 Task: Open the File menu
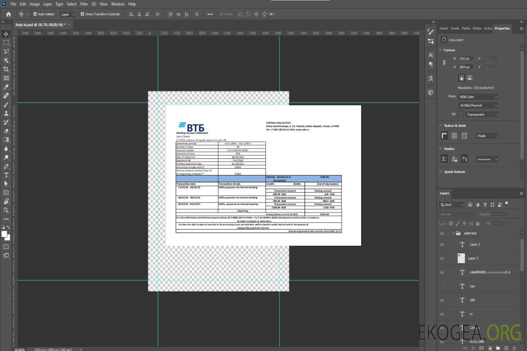(13, 4)
